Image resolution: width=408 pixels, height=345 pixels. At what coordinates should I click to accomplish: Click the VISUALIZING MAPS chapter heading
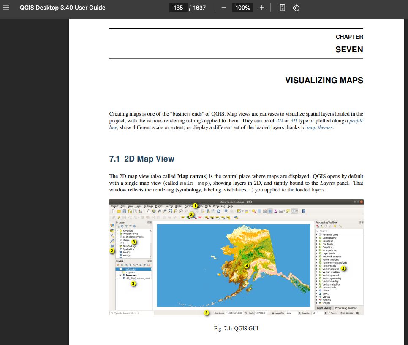click(324, 80)
